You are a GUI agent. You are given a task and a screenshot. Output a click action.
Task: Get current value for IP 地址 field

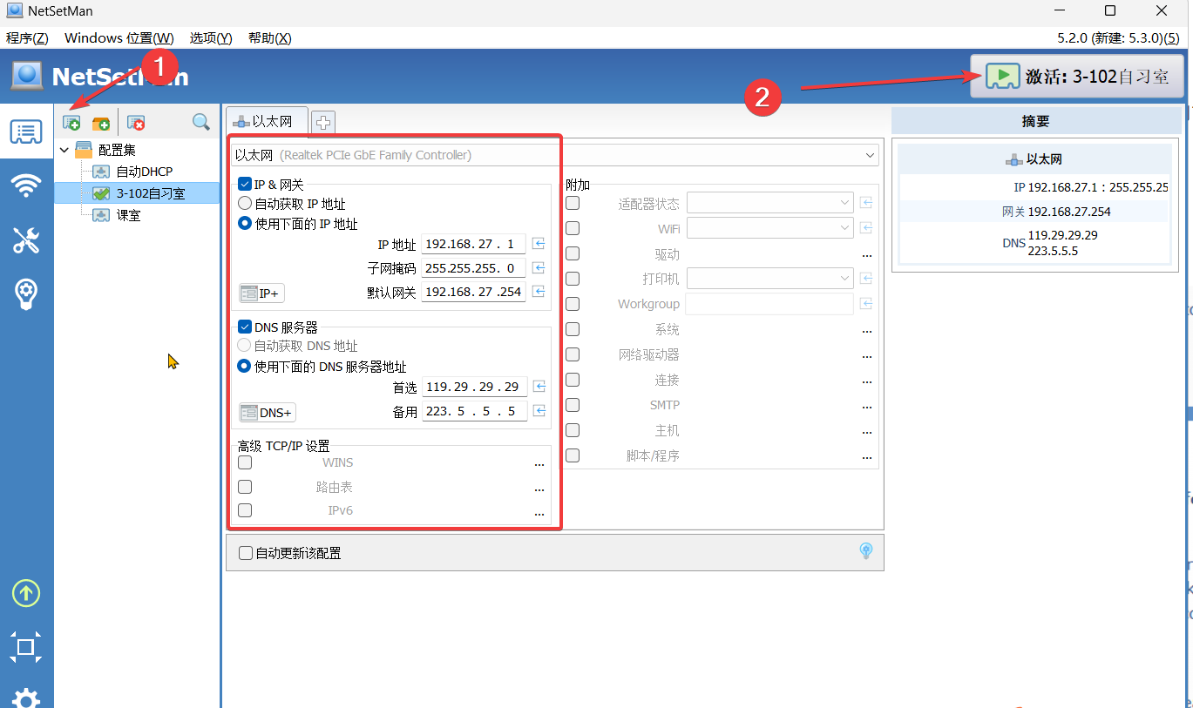click(x=539, y=244)
